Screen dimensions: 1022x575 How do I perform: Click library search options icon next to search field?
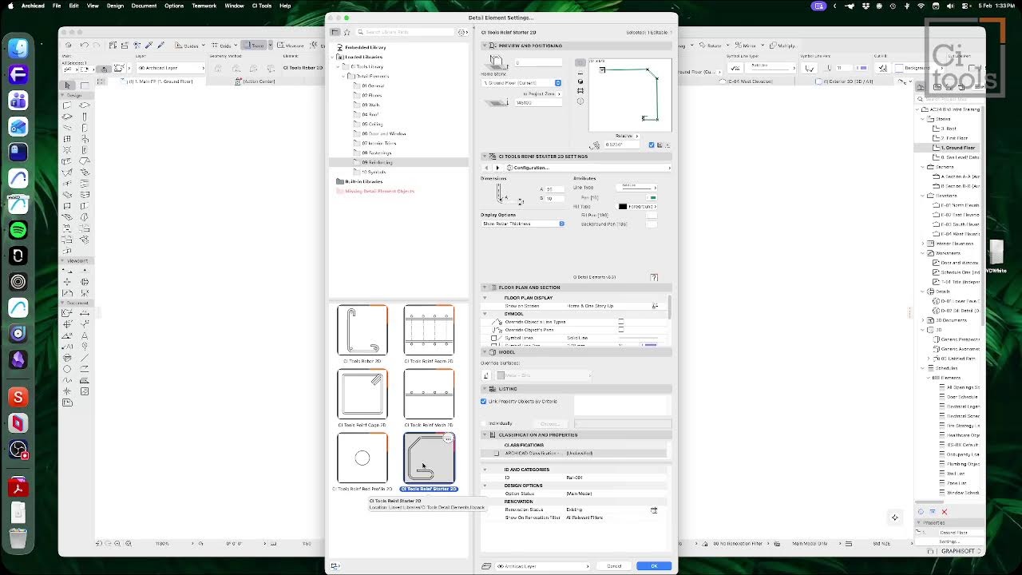tap(462, 32)
